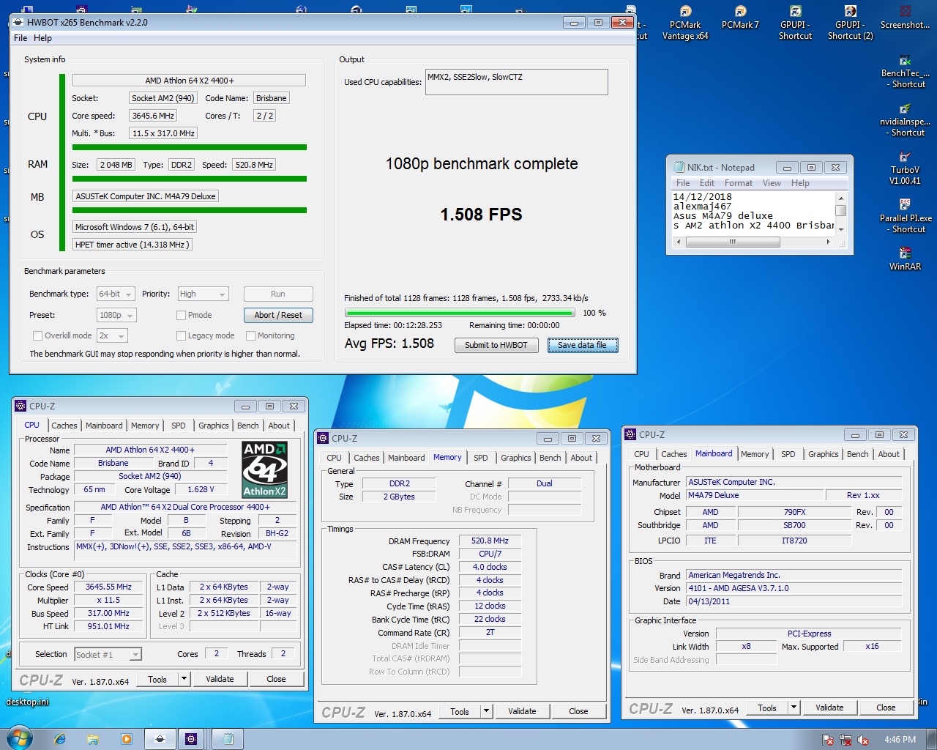937x750 pixels.
Task: Click the Used CPU capabilities text box
Action: point(517,82)
